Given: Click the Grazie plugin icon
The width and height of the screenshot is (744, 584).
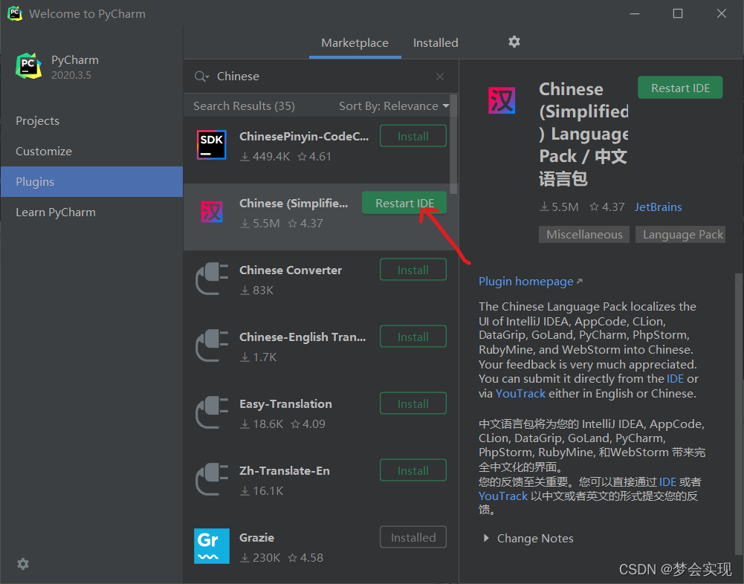Looking at the screenshot, I should point(212,546).
